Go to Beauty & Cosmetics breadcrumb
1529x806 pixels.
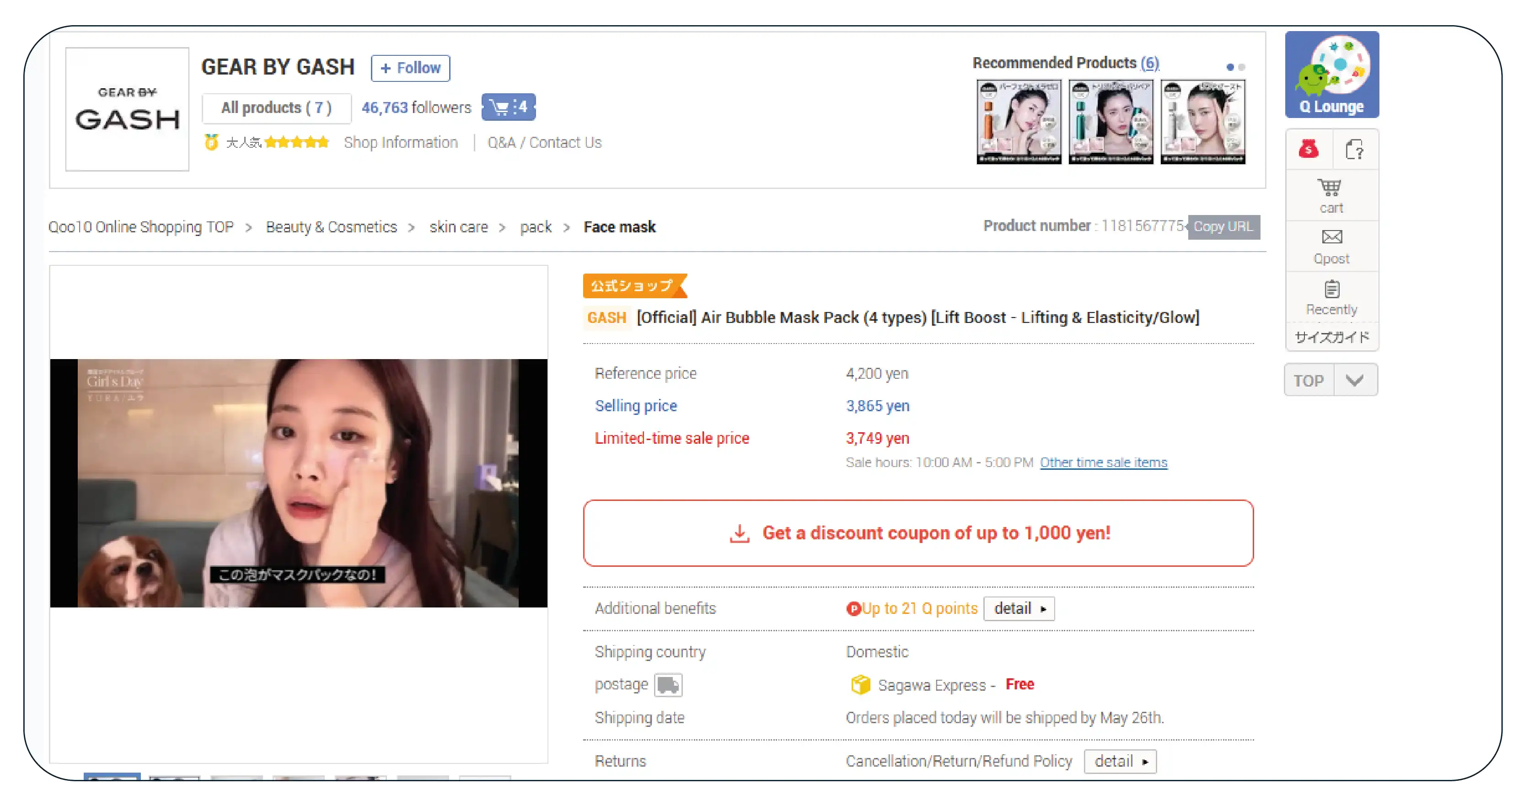point(331,227)
